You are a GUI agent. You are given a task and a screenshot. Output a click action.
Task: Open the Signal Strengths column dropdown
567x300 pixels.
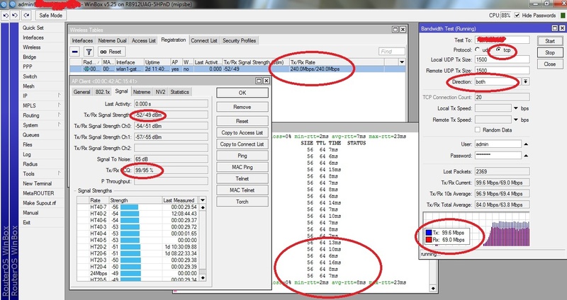203,200
